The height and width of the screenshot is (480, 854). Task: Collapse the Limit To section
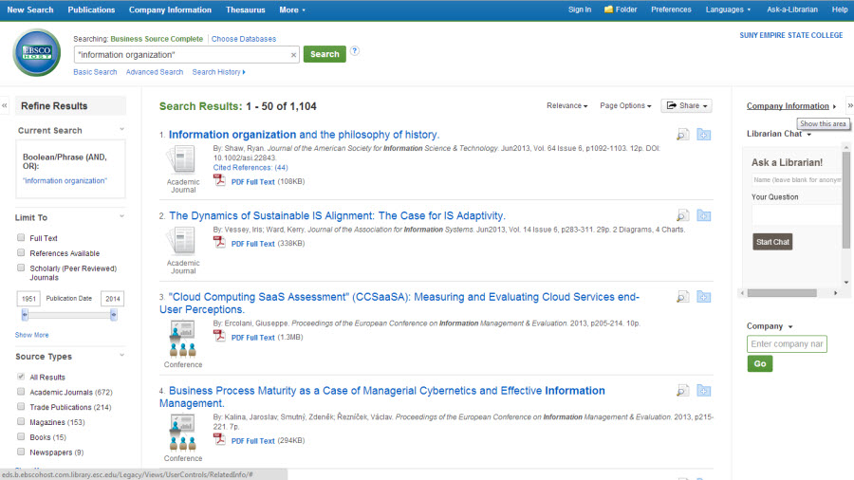coord(122,216)
